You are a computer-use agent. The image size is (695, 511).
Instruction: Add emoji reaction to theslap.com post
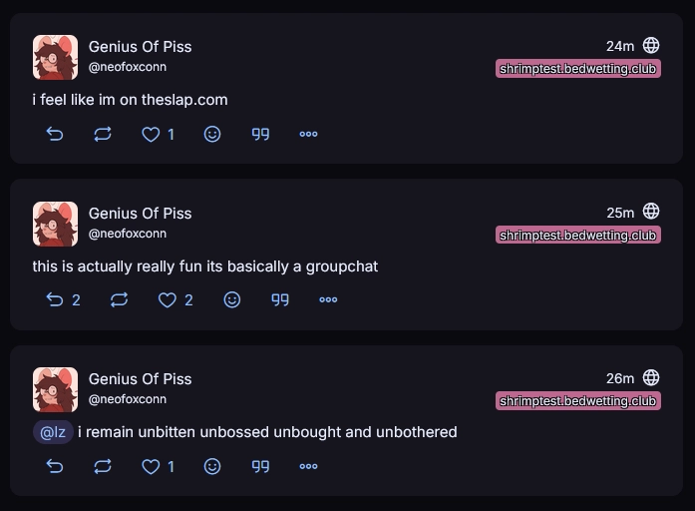[x=212, y=134]
